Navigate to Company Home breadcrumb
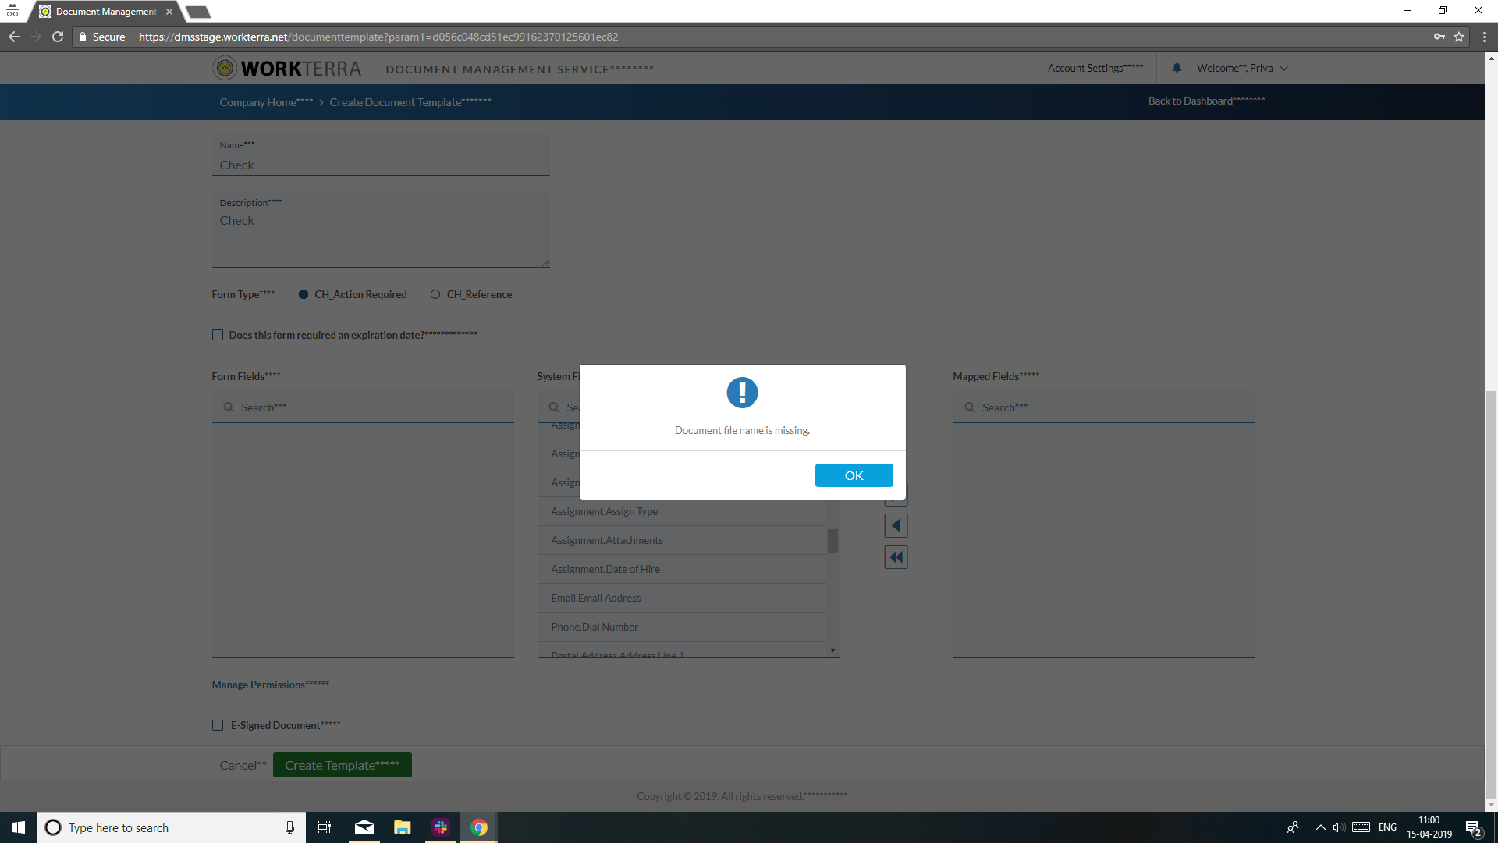The height and width of the screenshot is (843, 1498). pyautogui.click(x=265, y=102)
